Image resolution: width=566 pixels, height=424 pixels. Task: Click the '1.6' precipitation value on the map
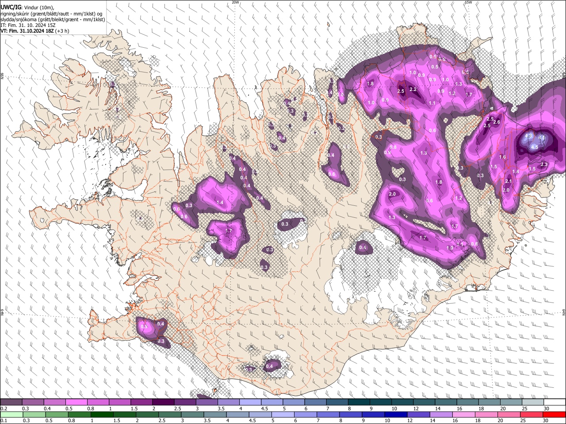502,157
